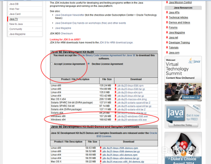Click the red arrow icon before the Java APIs resource link
211x164 pixels.
(x=167, y=12)
